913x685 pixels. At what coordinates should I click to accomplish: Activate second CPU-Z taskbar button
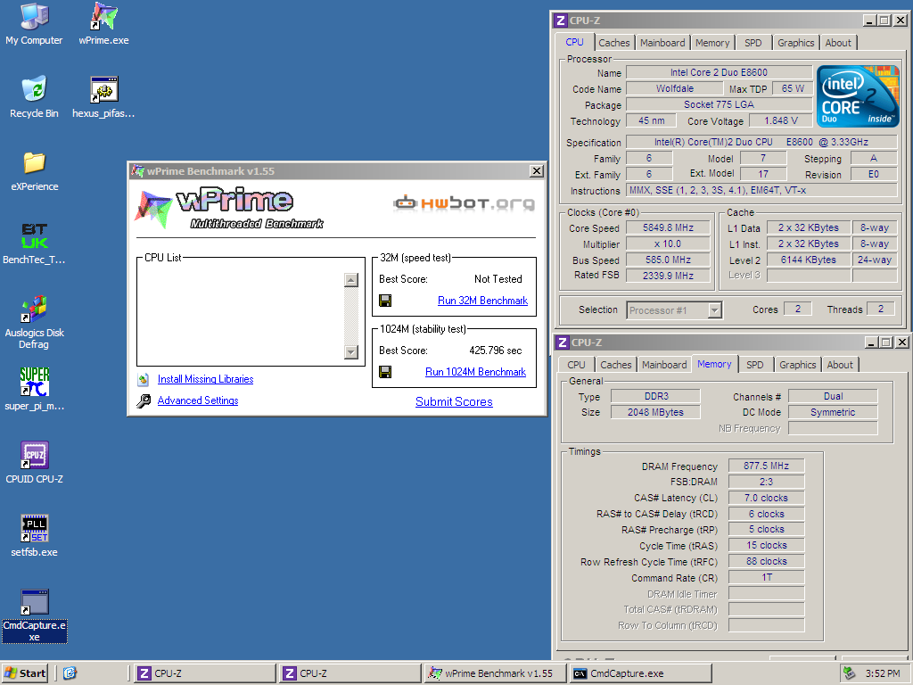(350, 673)
